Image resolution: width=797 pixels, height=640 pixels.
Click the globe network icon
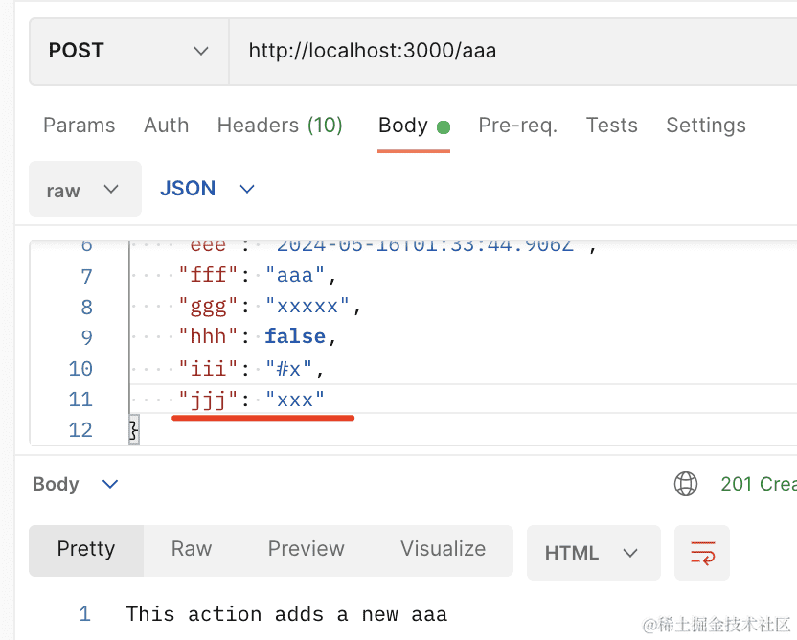point(686,484)
